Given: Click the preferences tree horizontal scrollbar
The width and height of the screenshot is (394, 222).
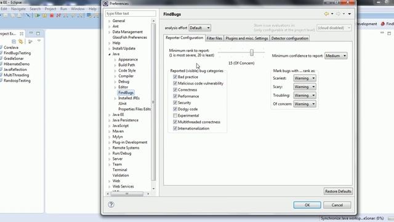Looking at the screenshot, I should (127, 194).
